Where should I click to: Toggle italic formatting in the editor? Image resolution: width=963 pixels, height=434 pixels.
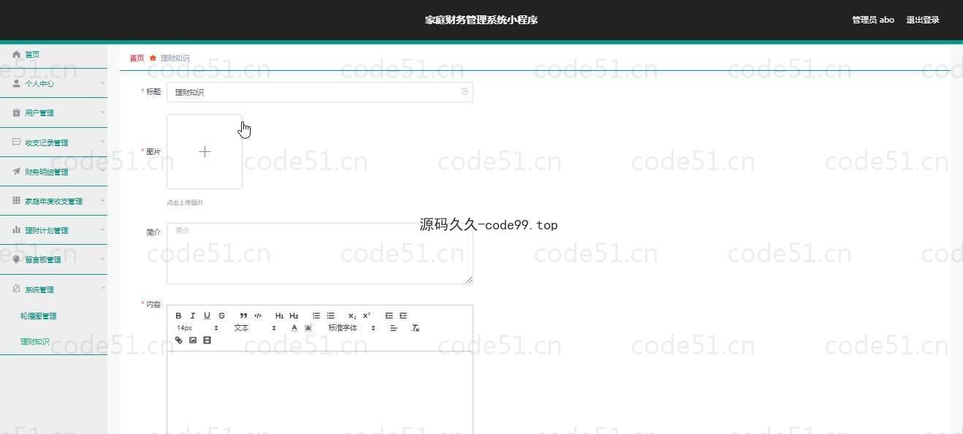click(193, 316)
